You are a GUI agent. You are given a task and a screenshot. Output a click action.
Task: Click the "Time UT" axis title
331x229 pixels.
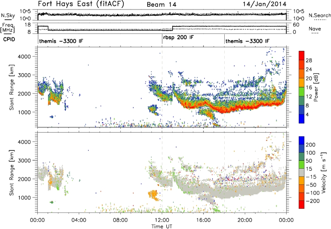[x=162, y=226]
